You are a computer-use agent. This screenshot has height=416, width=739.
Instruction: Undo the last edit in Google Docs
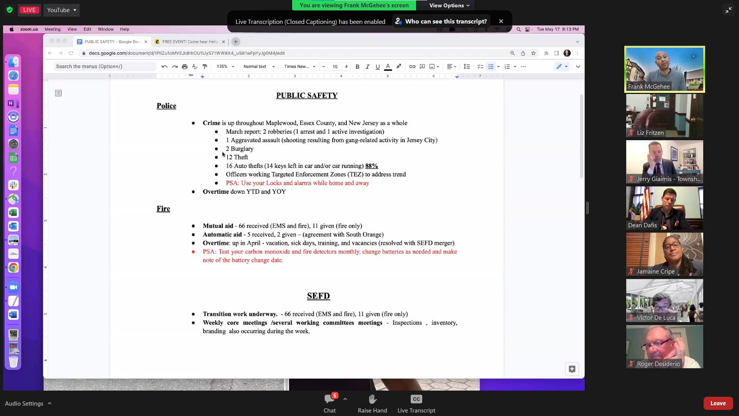point(164,67)
